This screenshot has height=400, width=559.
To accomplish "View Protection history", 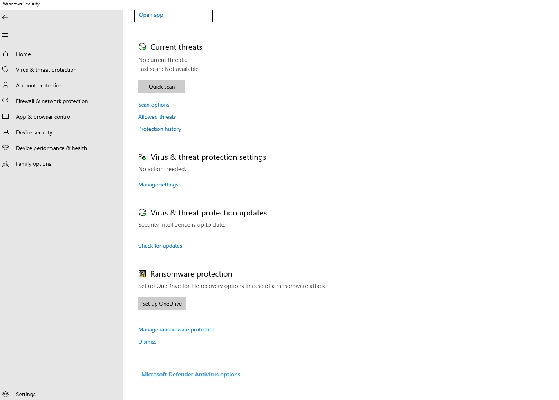I will click(x=160, y=129).
